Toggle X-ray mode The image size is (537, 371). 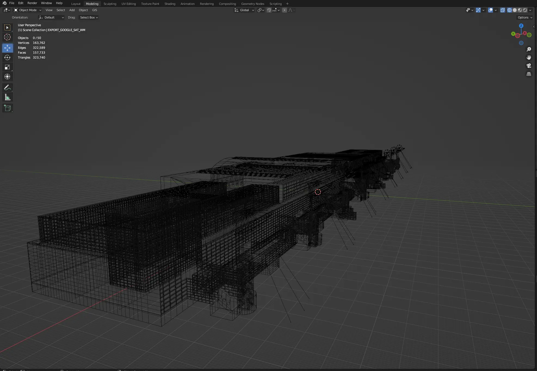coord(503,10)
